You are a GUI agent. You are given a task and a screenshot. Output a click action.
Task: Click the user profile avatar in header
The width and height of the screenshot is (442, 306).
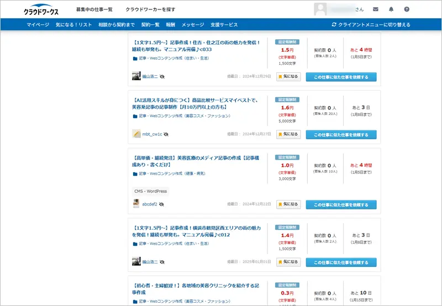click(320, 9)
